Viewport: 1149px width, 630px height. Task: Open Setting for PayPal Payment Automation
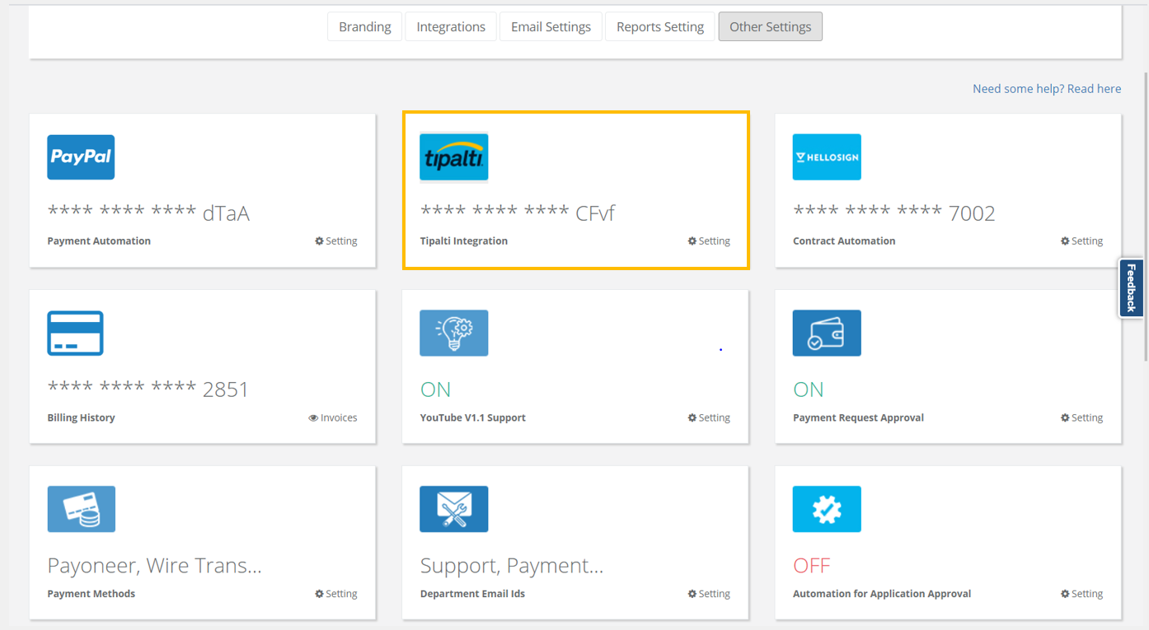tap(336, 241)
